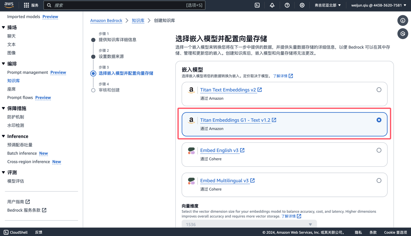411x236 pixels.
Task: Select Embed Multilingual v3 radio button
Action: click(379, 180)
